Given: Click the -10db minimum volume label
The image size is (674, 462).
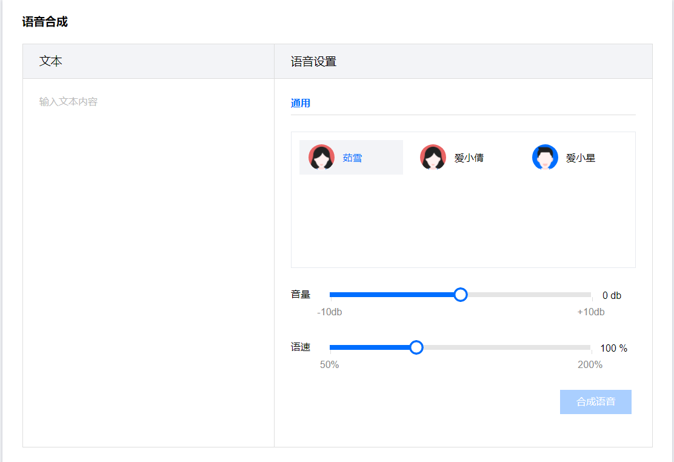Looking at the screenshot, I should point(330,312).
